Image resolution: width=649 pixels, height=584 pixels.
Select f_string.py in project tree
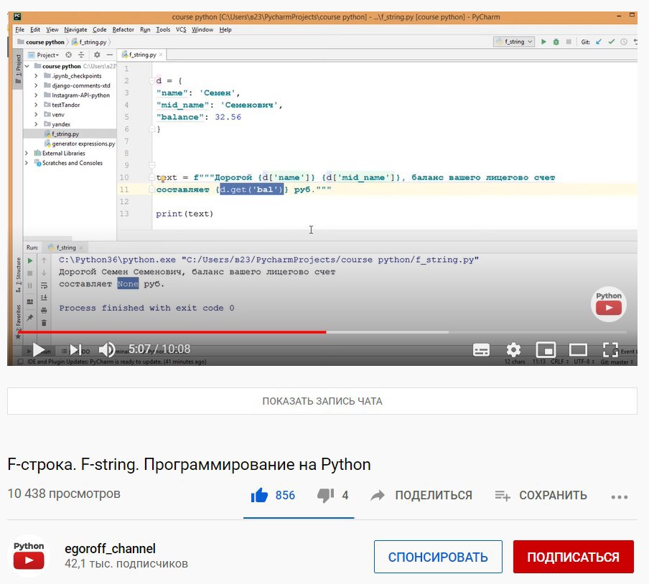(62, 134)
